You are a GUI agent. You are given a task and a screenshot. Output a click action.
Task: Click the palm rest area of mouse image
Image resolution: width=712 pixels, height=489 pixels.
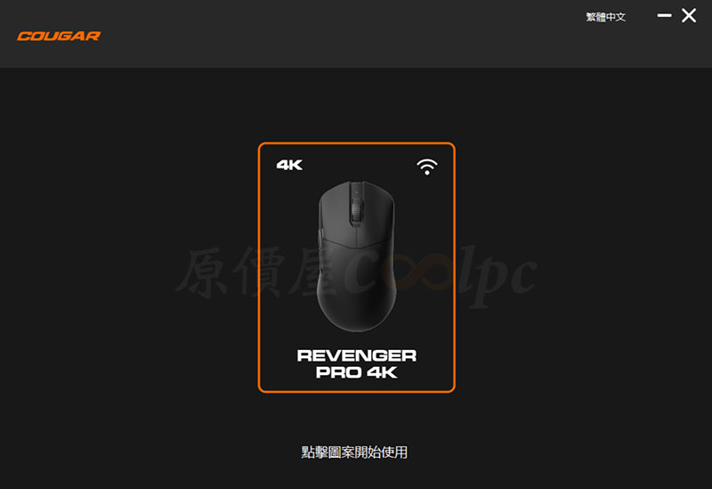click(x=357, y=291)
